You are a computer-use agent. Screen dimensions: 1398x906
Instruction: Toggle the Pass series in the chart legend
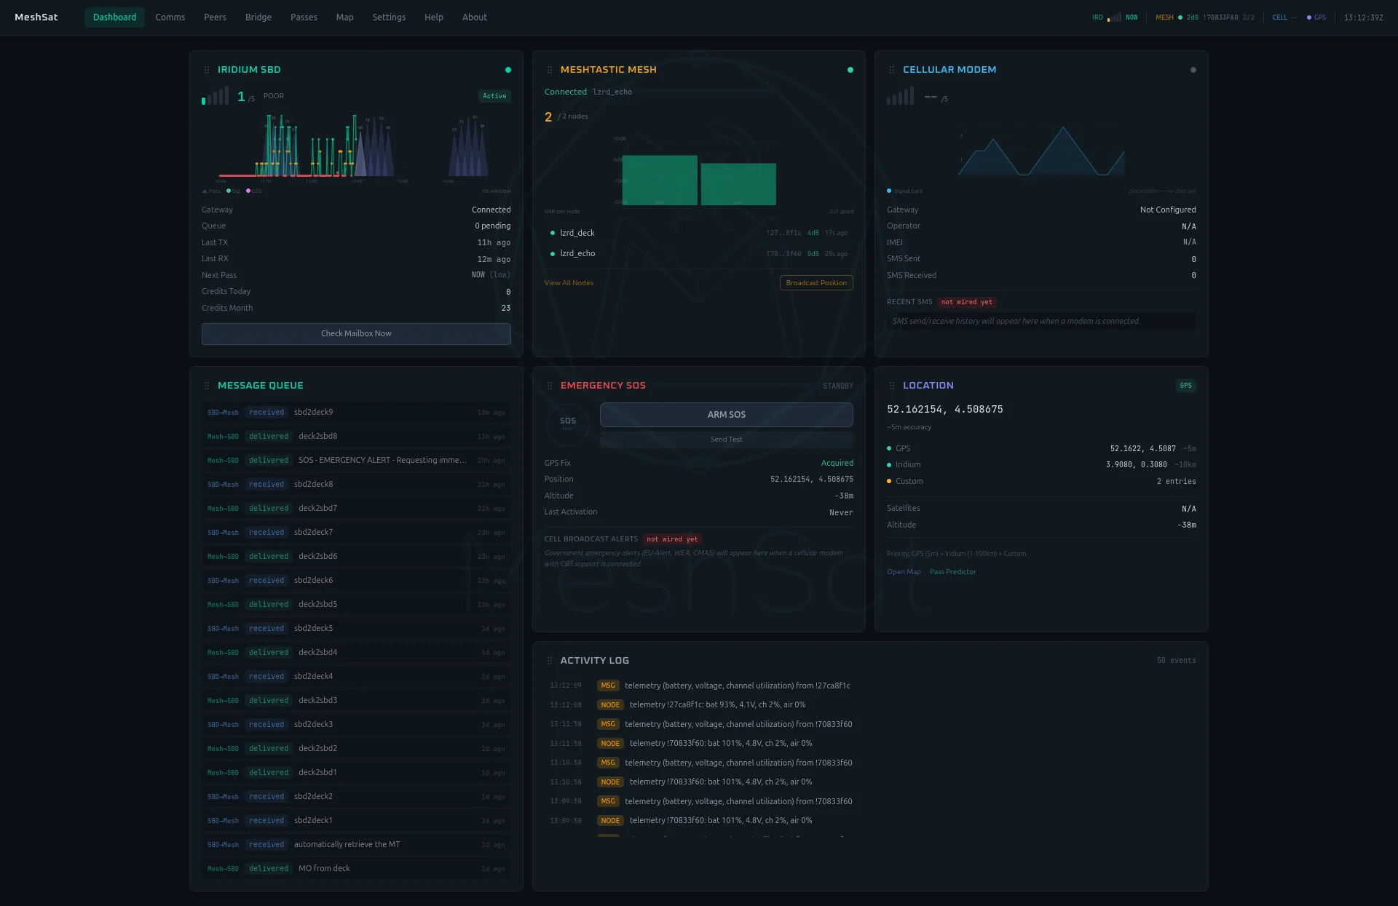pyautogui.click(x=211, y=191)
